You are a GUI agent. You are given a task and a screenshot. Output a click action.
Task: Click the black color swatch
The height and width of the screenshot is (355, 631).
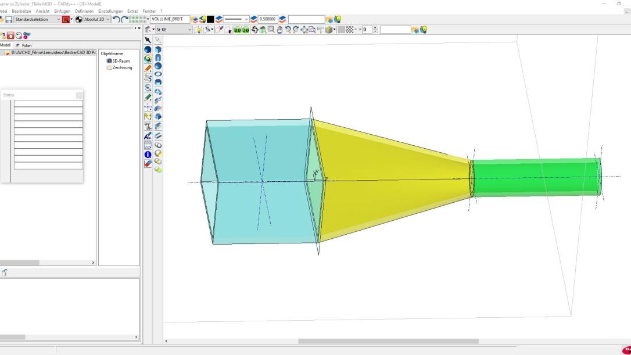click(x=210, y=19)
